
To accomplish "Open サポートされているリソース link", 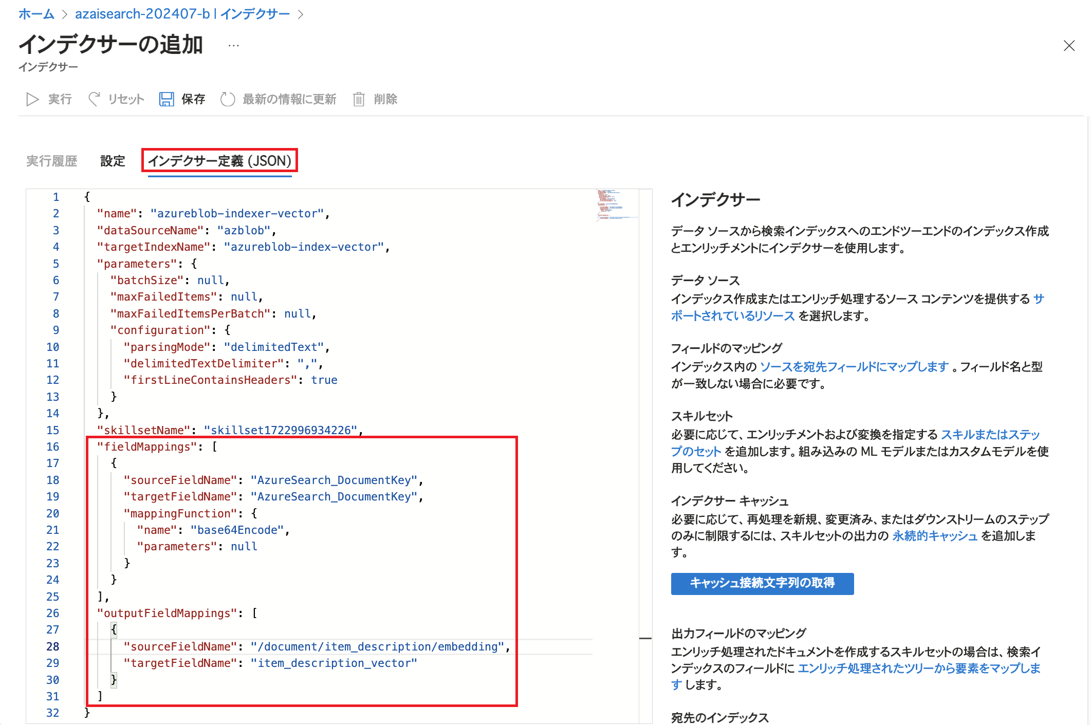I will [733, 316].
